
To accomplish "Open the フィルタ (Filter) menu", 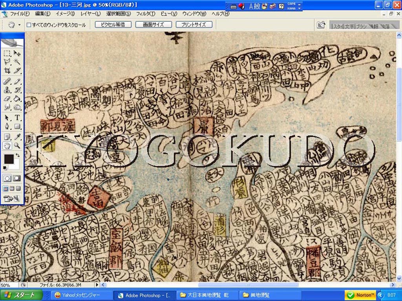I will 145,14.
